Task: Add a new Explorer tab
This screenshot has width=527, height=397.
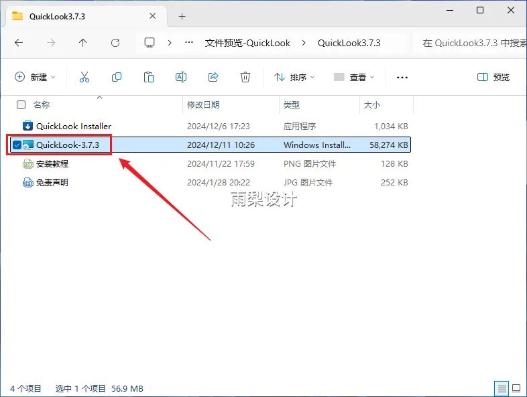Action: (x=182, y=16)
